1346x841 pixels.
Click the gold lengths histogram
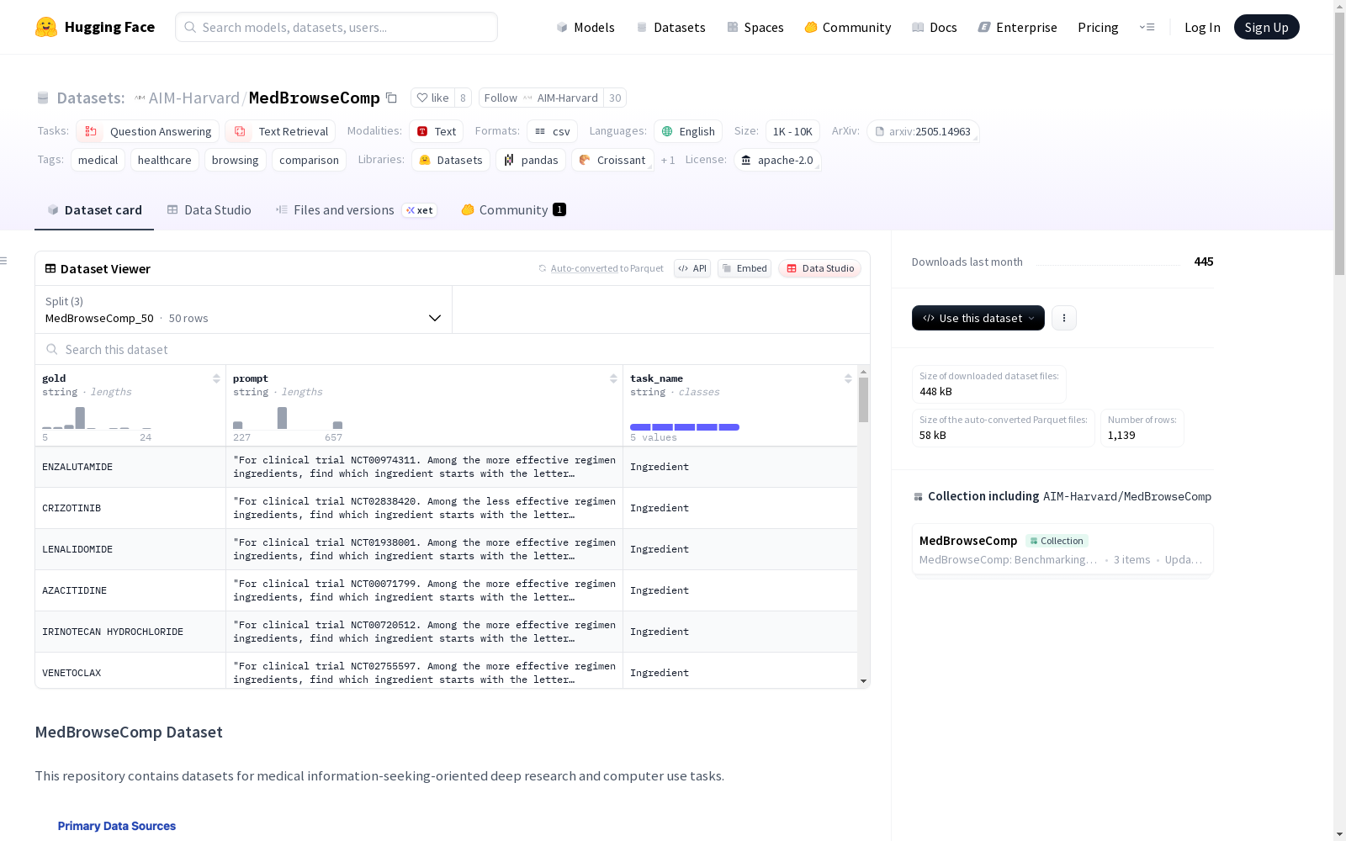97,417
